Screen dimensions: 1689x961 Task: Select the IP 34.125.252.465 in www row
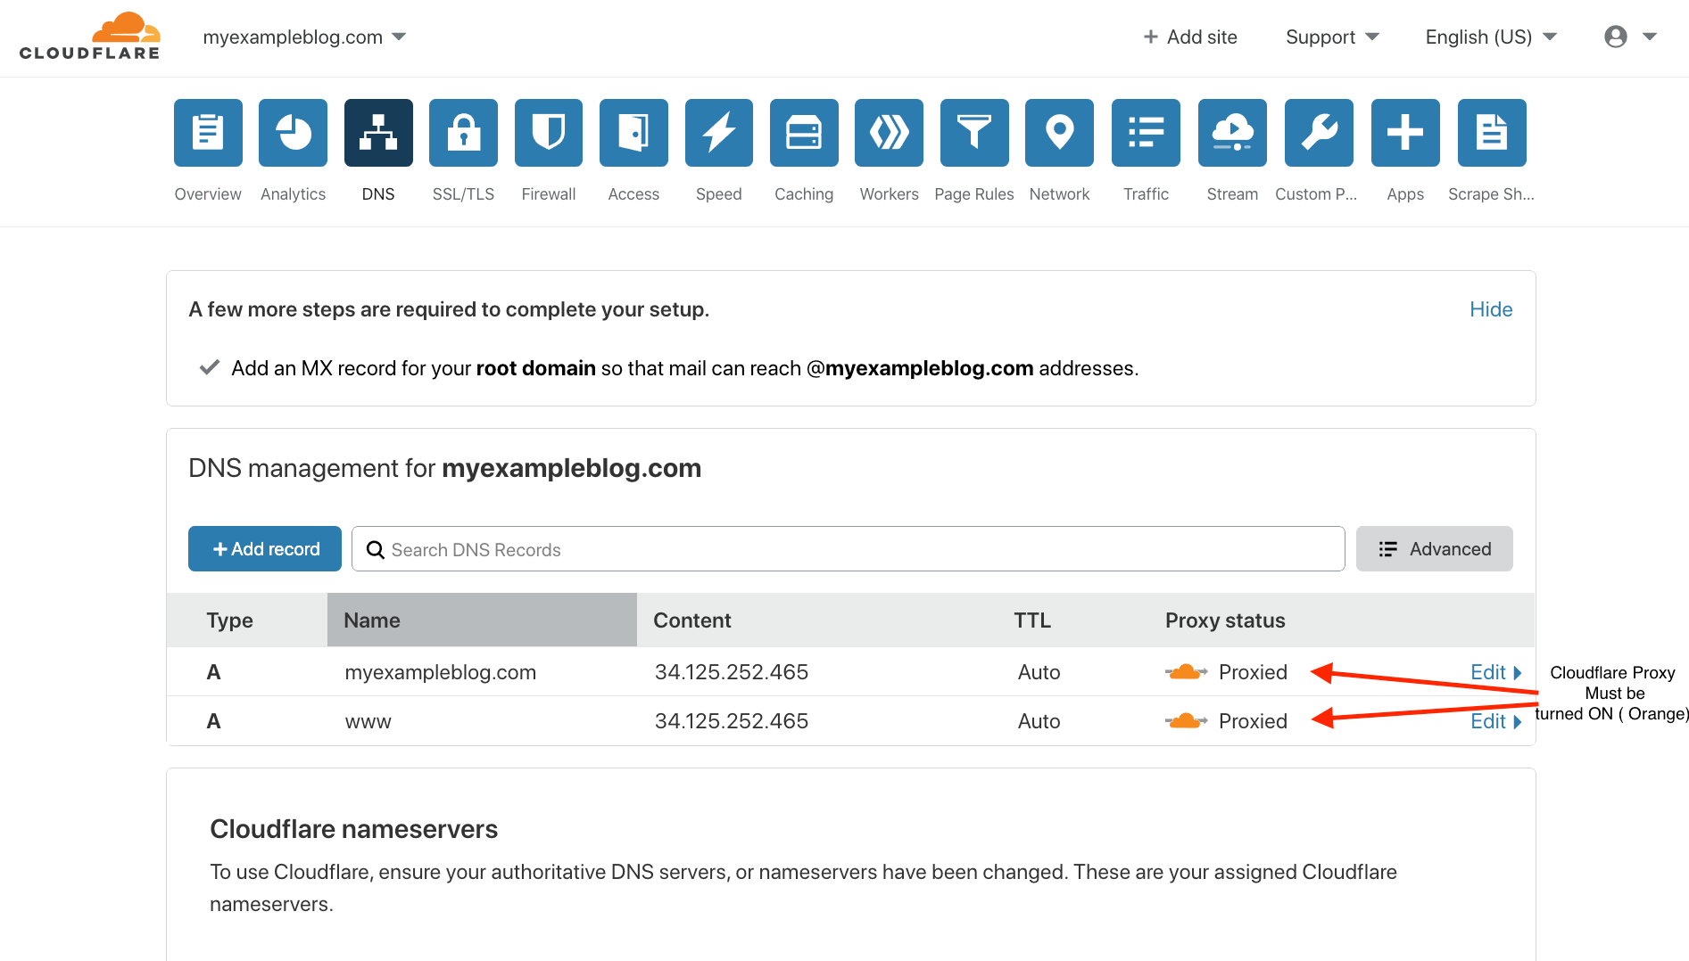coord(732,721)
